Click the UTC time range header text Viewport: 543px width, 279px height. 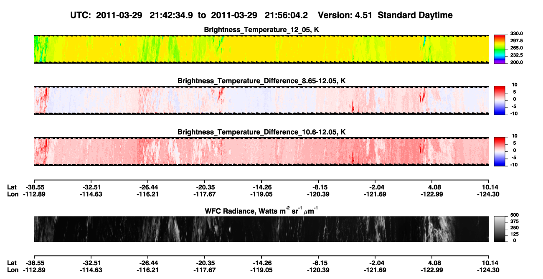(190, 15)
